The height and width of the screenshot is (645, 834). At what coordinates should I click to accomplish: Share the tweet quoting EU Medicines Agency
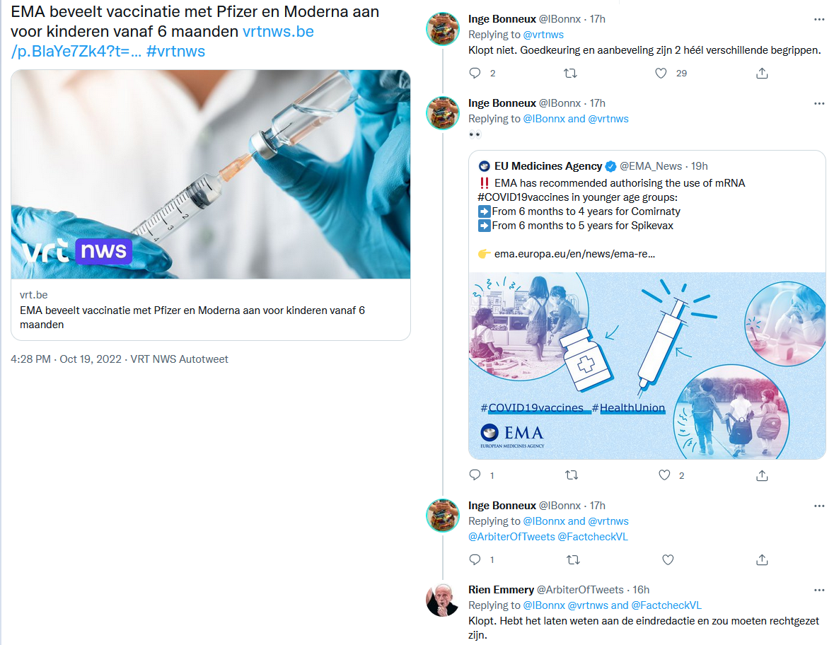(x=762, y=475)
